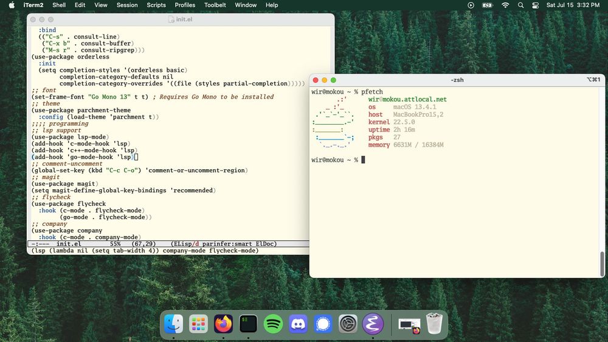608x342 pixels.
Task: Open Firefox from the dock
Action: tap(224, 324)
